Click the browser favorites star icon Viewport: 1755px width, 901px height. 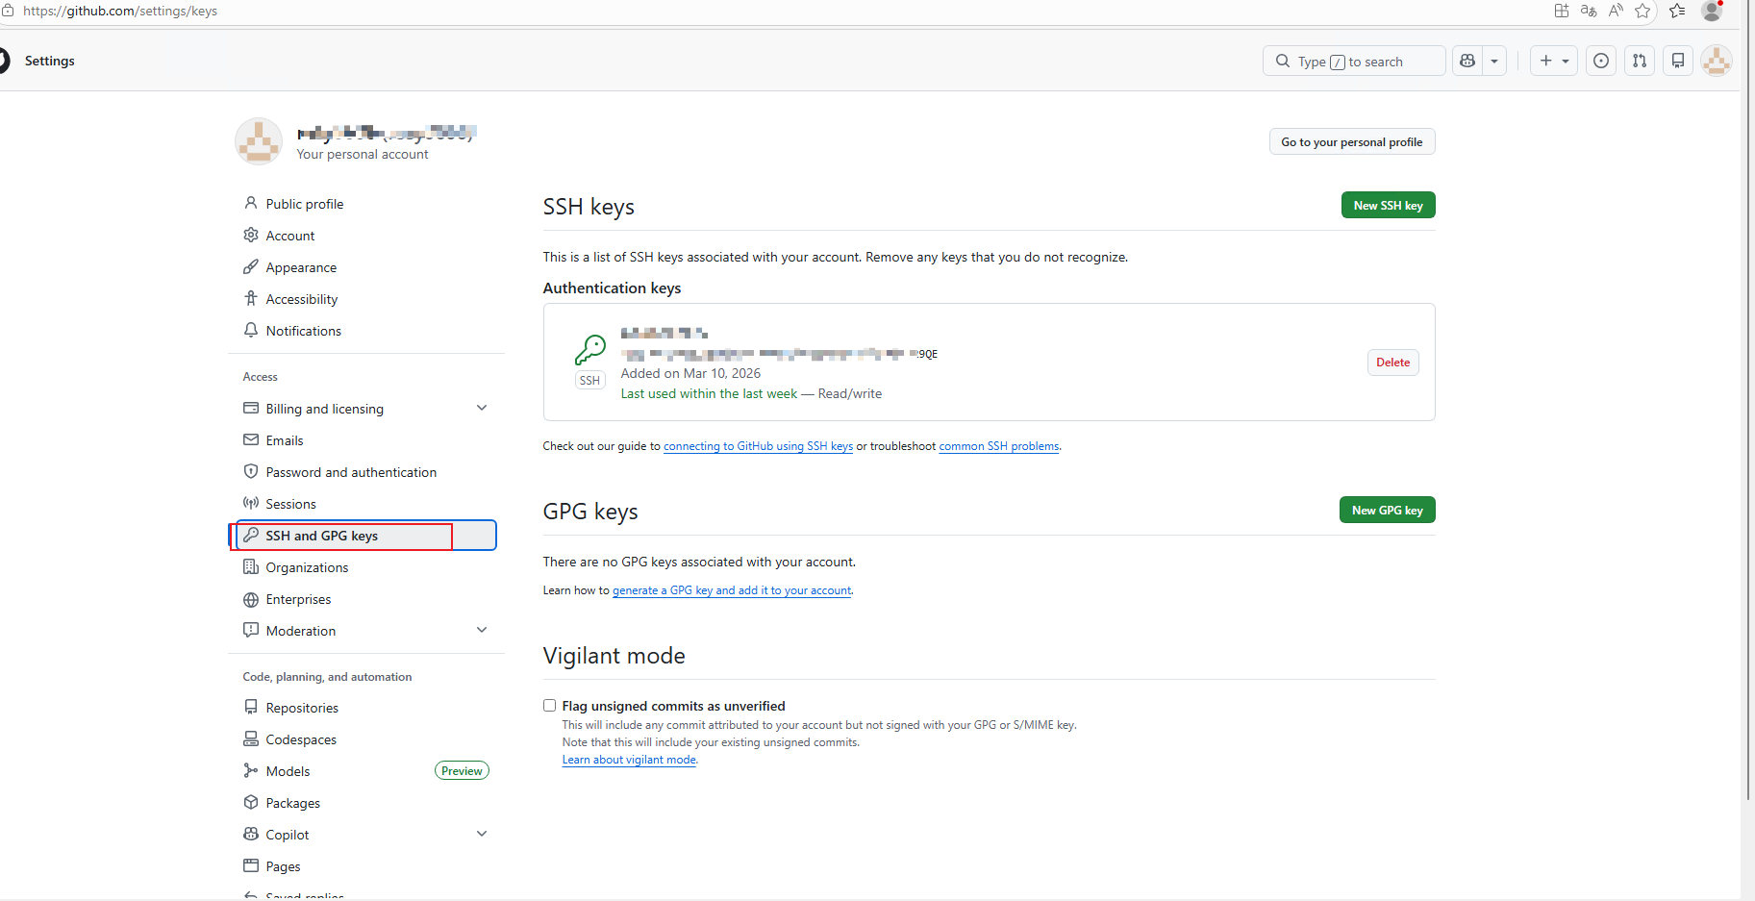pyautogui.click(x=1642, y=11)
